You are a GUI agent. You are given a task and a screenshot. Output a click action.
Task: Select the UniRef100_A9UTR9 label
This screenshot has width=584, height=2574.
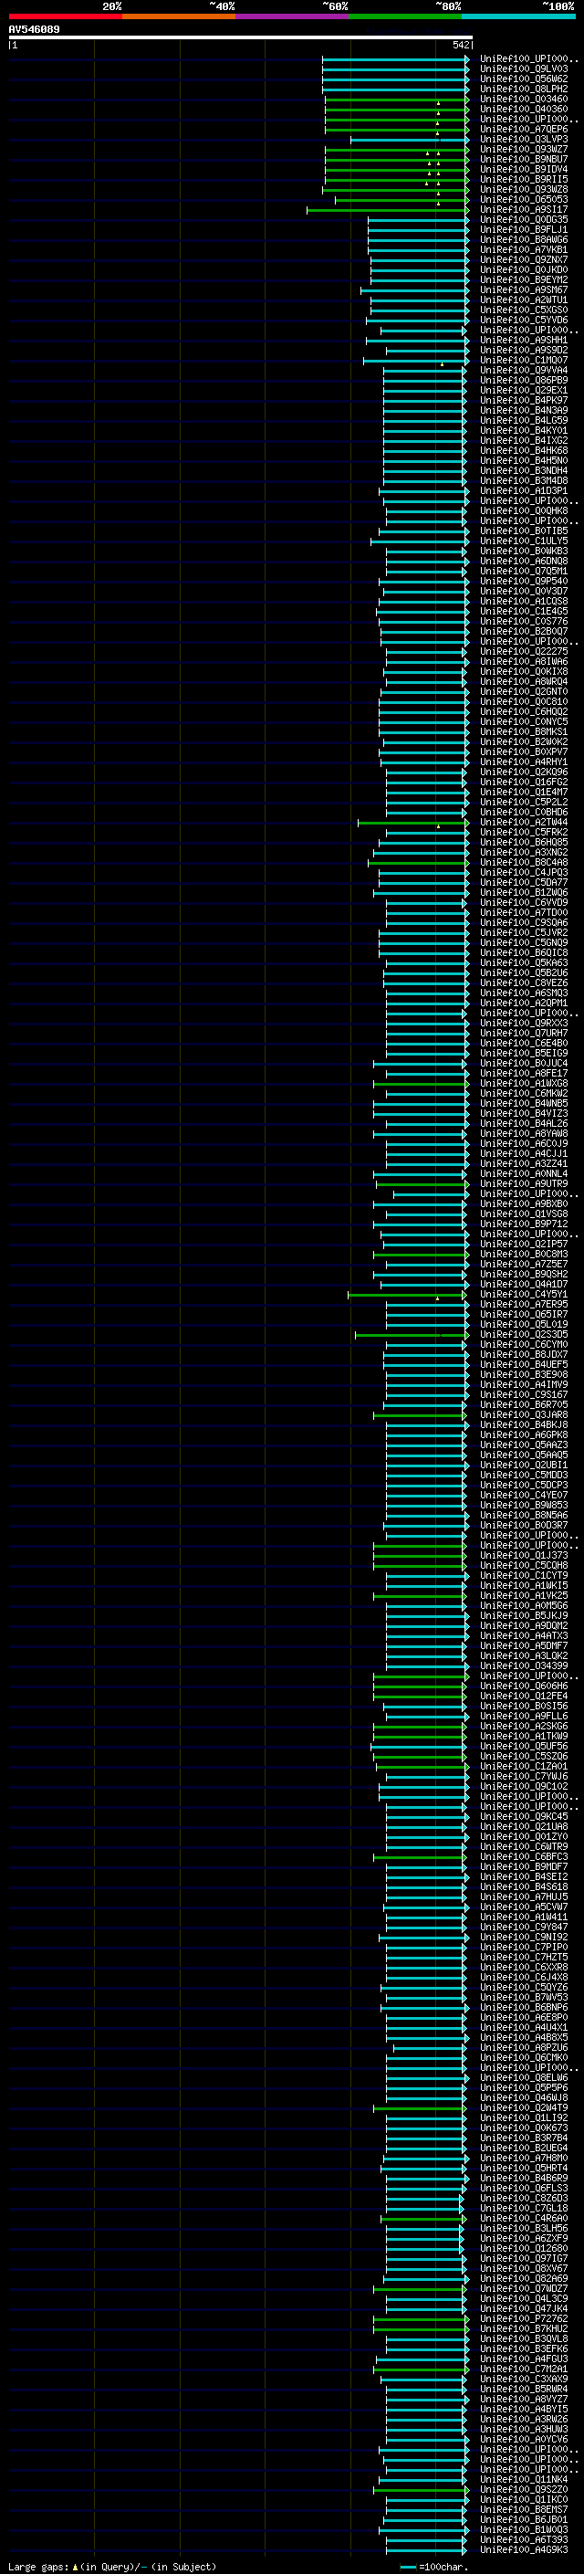tap(523, 1184)
